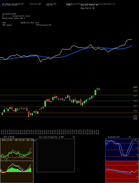
Task: Click the last red candlestick on the chart
Action: (x=99, y=89)
